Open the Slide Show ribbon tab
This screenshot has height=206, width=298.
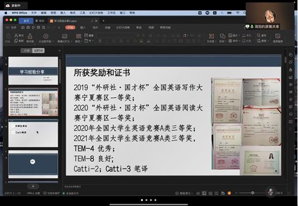[123, 27]
